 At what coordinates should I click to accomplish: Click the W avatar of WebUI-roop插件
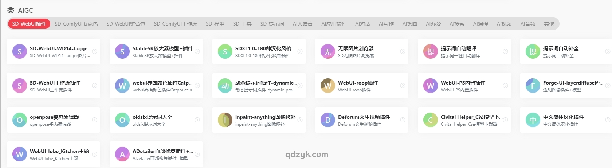pos(328,86)
